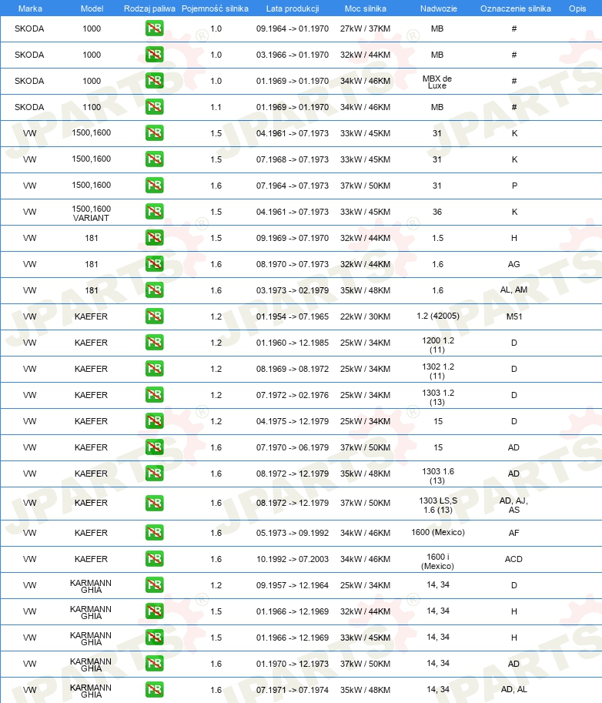Click the Oznaczenie silnika column header
The image size is (602, 703).
(x=516, y=8)
